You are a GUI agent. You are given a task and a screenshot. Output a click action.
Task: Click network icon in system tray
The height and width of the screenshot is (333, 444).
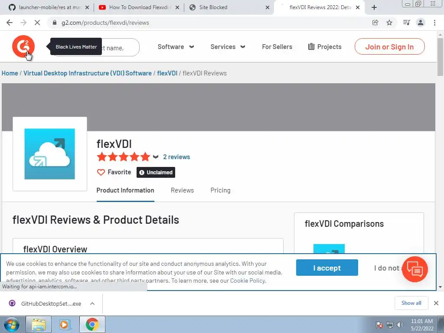point(390,325)
